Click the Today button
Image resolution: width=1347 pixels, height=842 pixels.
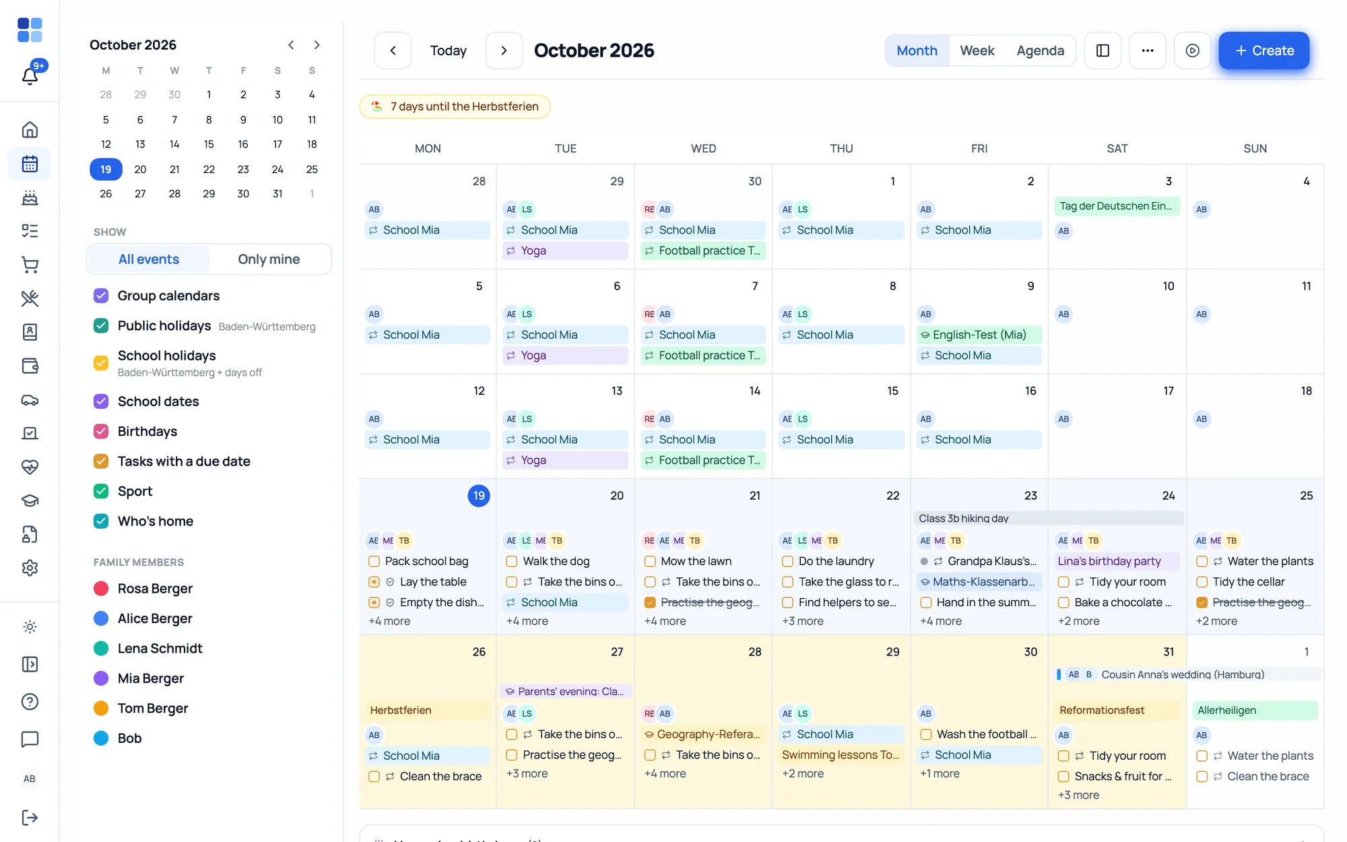pos(448,51)
